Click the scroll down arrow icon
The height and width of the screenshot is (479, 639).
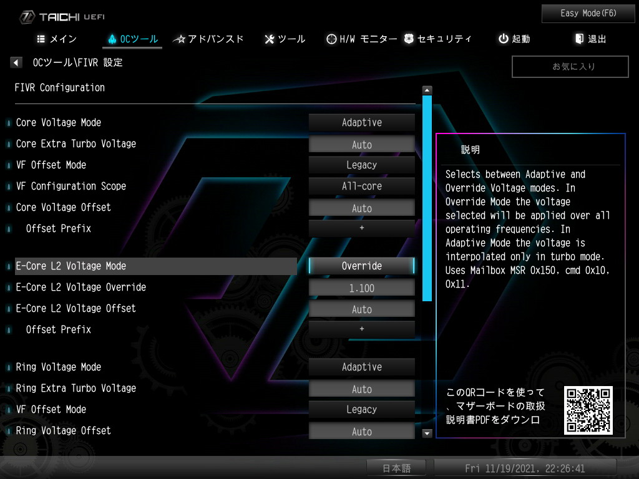tap(427, 433)
